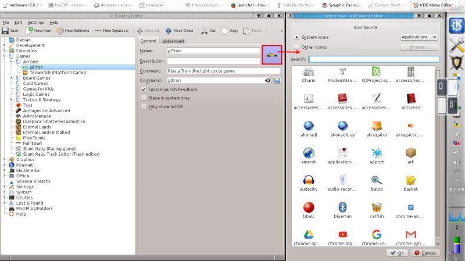The width and height of the screenshot is (465, 261).
Task: Open the File menu
Action: 6,23
